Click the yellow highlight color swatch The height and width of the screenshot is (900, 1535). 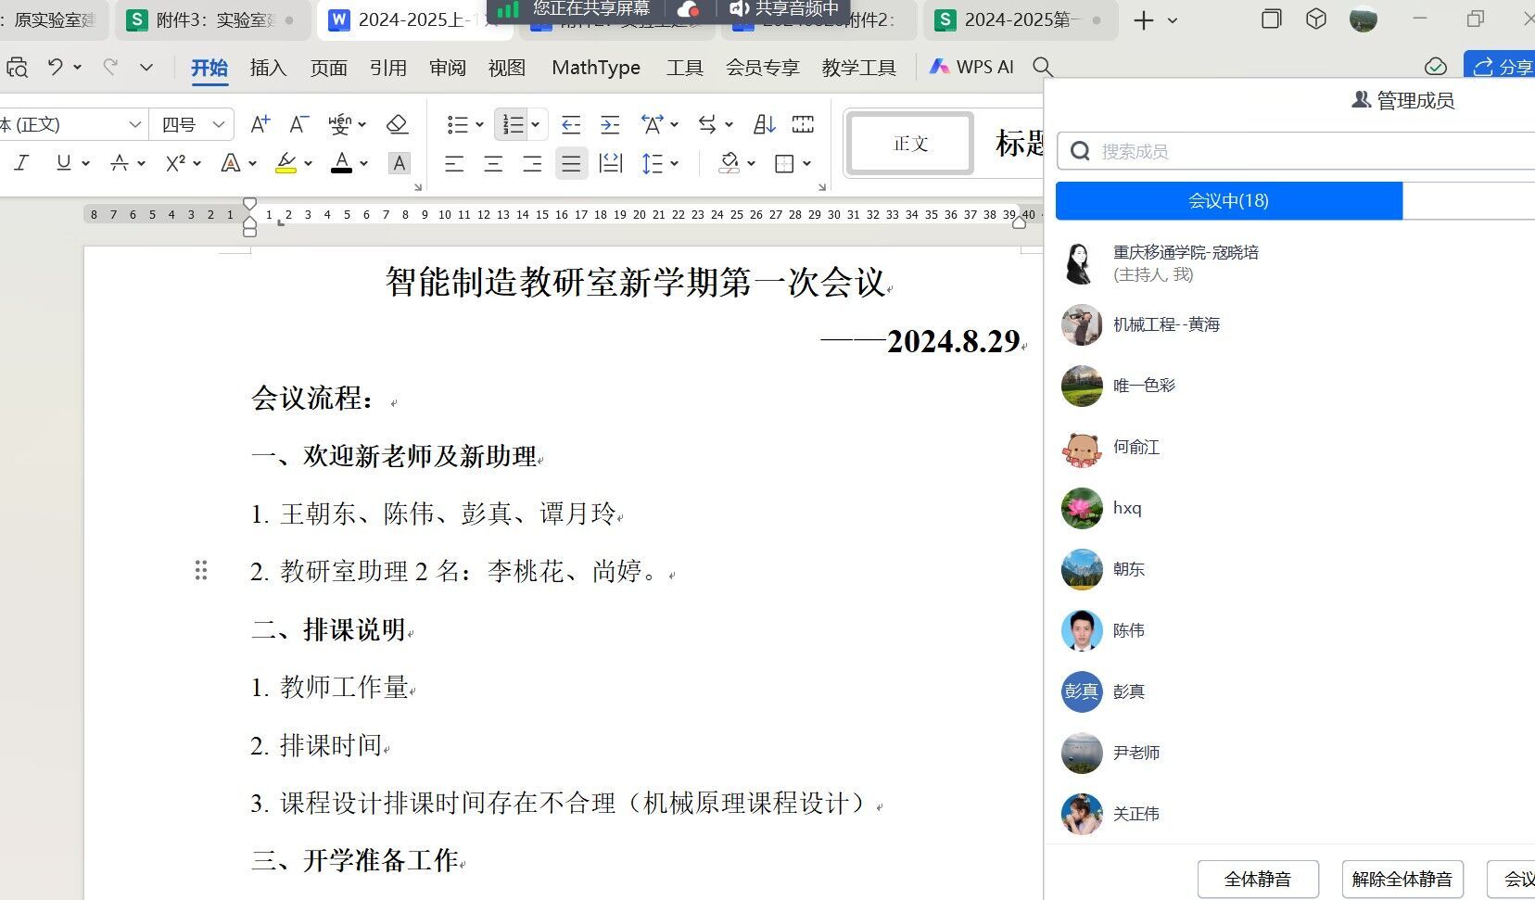(286, 164)
